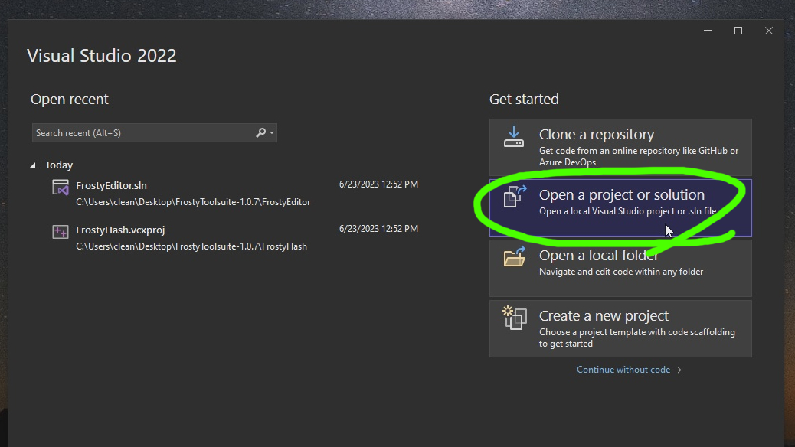
Task: Click the Today group label
Action: 59,165
